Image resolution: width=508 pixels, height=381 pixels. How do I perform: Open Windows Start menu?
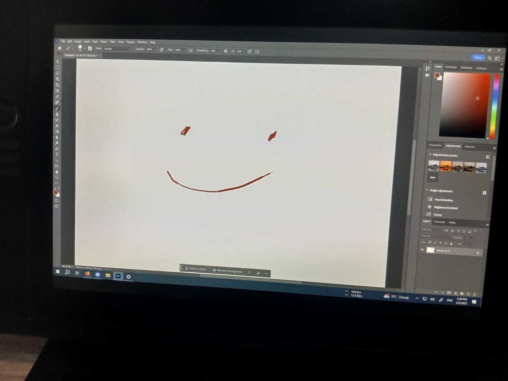[58, 272]
